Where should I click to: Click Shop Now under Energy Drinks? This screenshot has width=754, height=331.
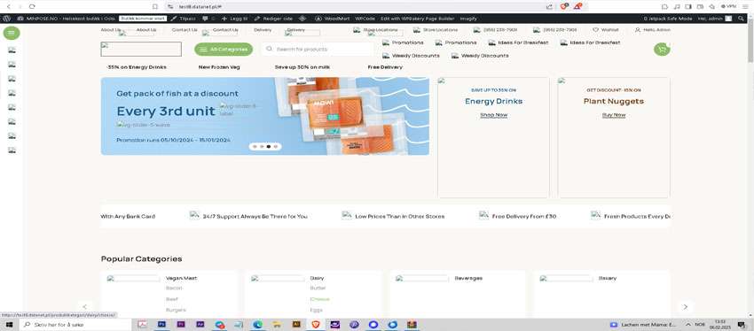(493, 115)
